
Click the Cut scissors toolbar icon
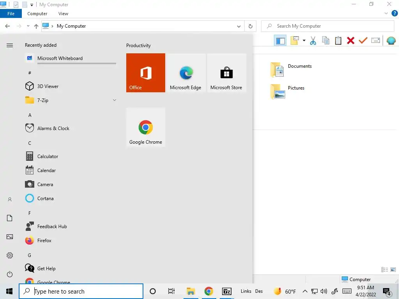313,40
